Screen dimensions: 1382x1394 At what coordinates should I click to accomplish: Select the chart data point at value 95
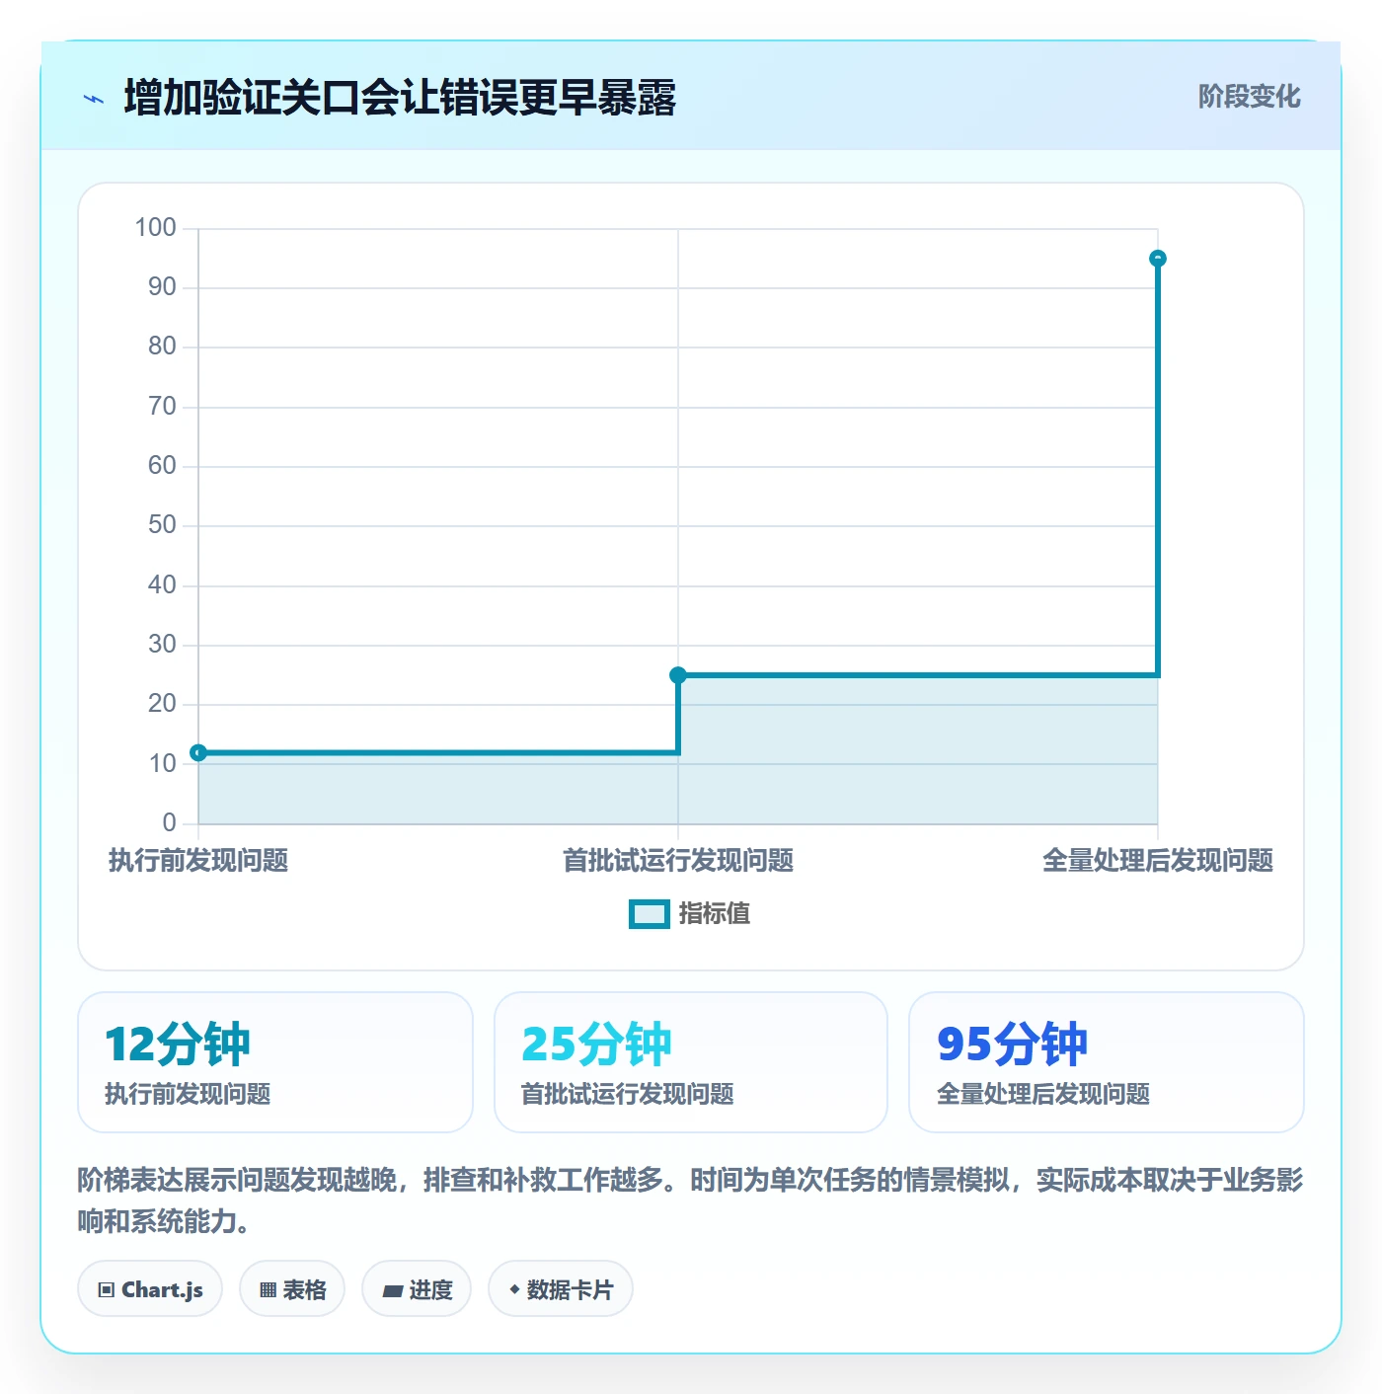1158,259
